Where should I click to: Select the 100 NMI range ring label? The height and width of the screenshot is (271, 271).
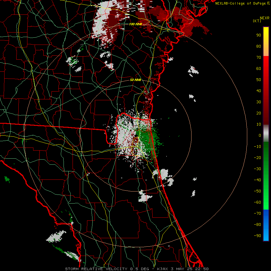(x=135, y=24)
